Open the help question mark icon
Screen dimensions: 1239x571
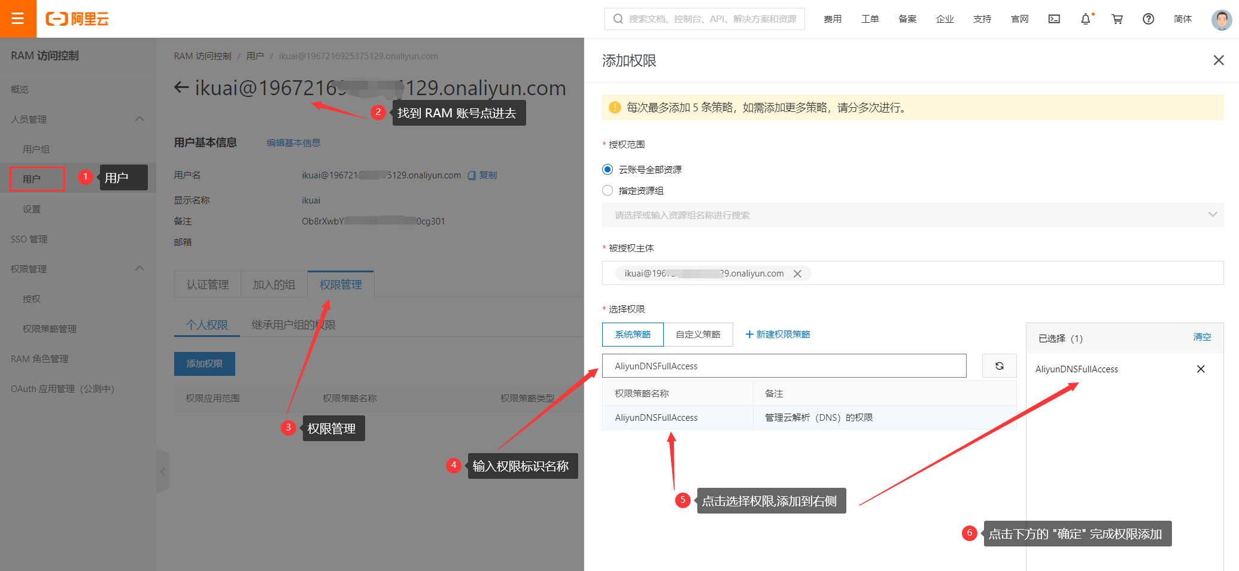pos(1148,19)
